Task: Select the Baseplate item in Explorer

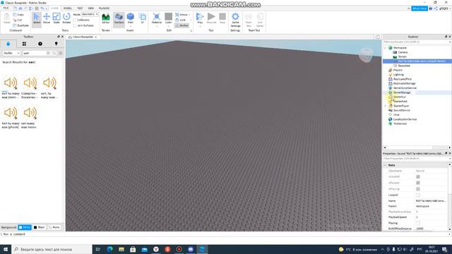Action: click(x=404, y=66)
